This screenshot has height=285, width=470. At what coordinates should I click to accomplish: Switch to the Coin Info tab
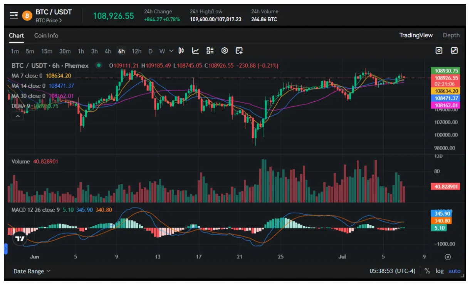coord(46,35)
